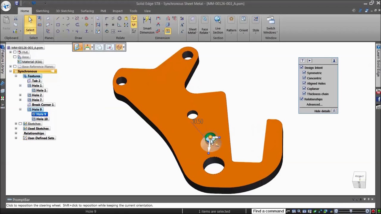Choose the Line draw tool

tap(58, 19)
